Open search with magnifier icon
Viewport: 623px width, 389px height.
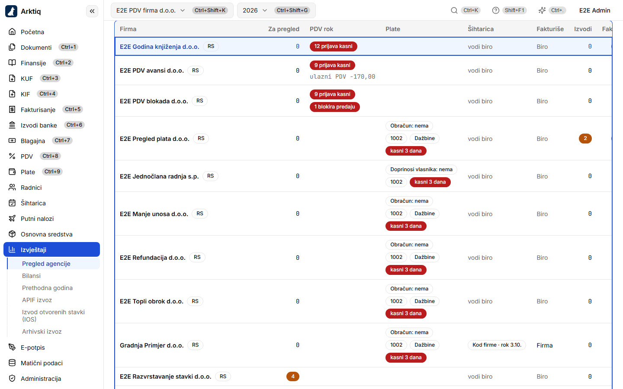454,10
